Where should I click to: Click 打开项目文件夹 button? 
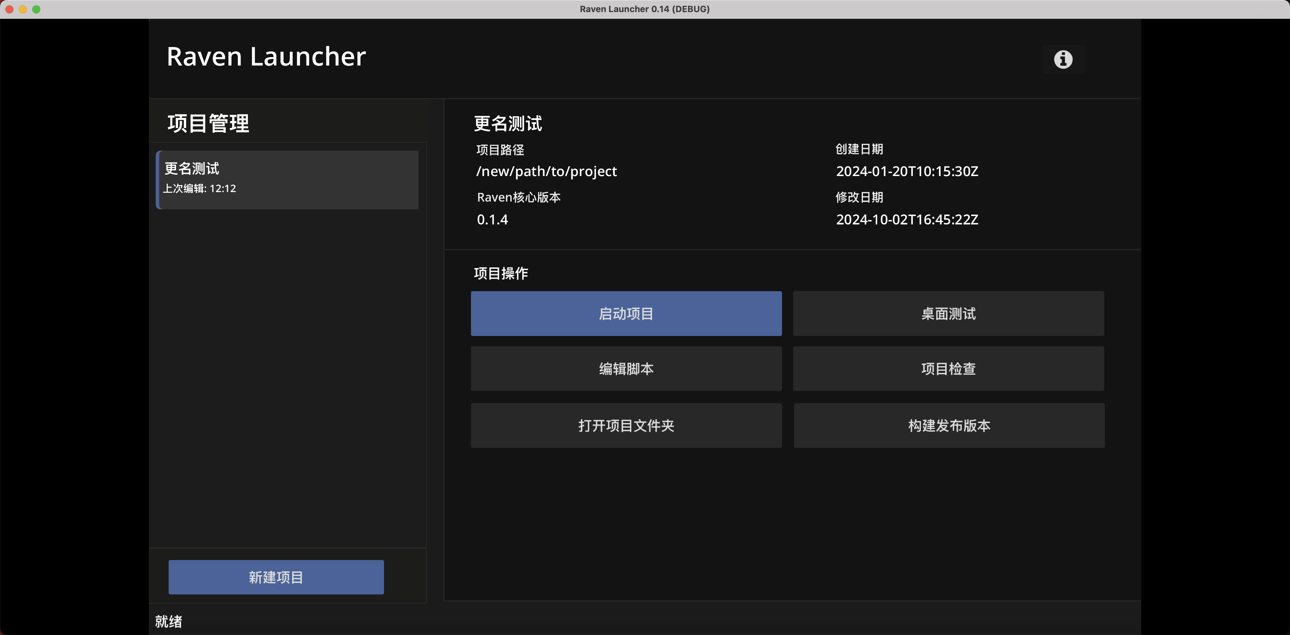click(626, 425)
